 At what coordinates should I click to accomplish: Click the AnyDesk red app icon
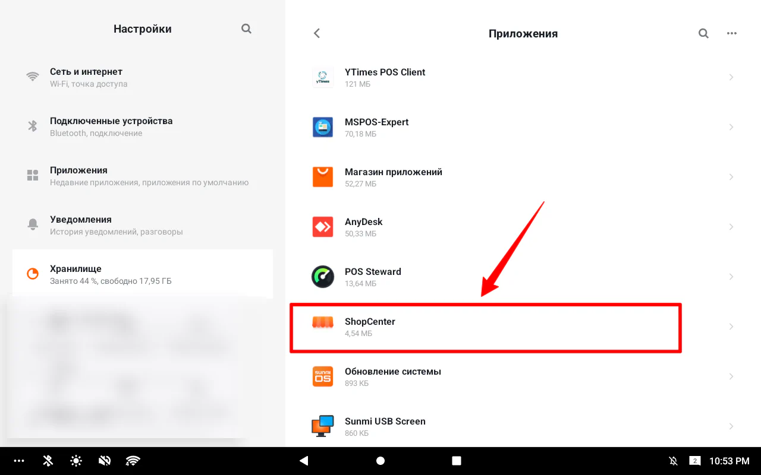[x=323, y=227]
